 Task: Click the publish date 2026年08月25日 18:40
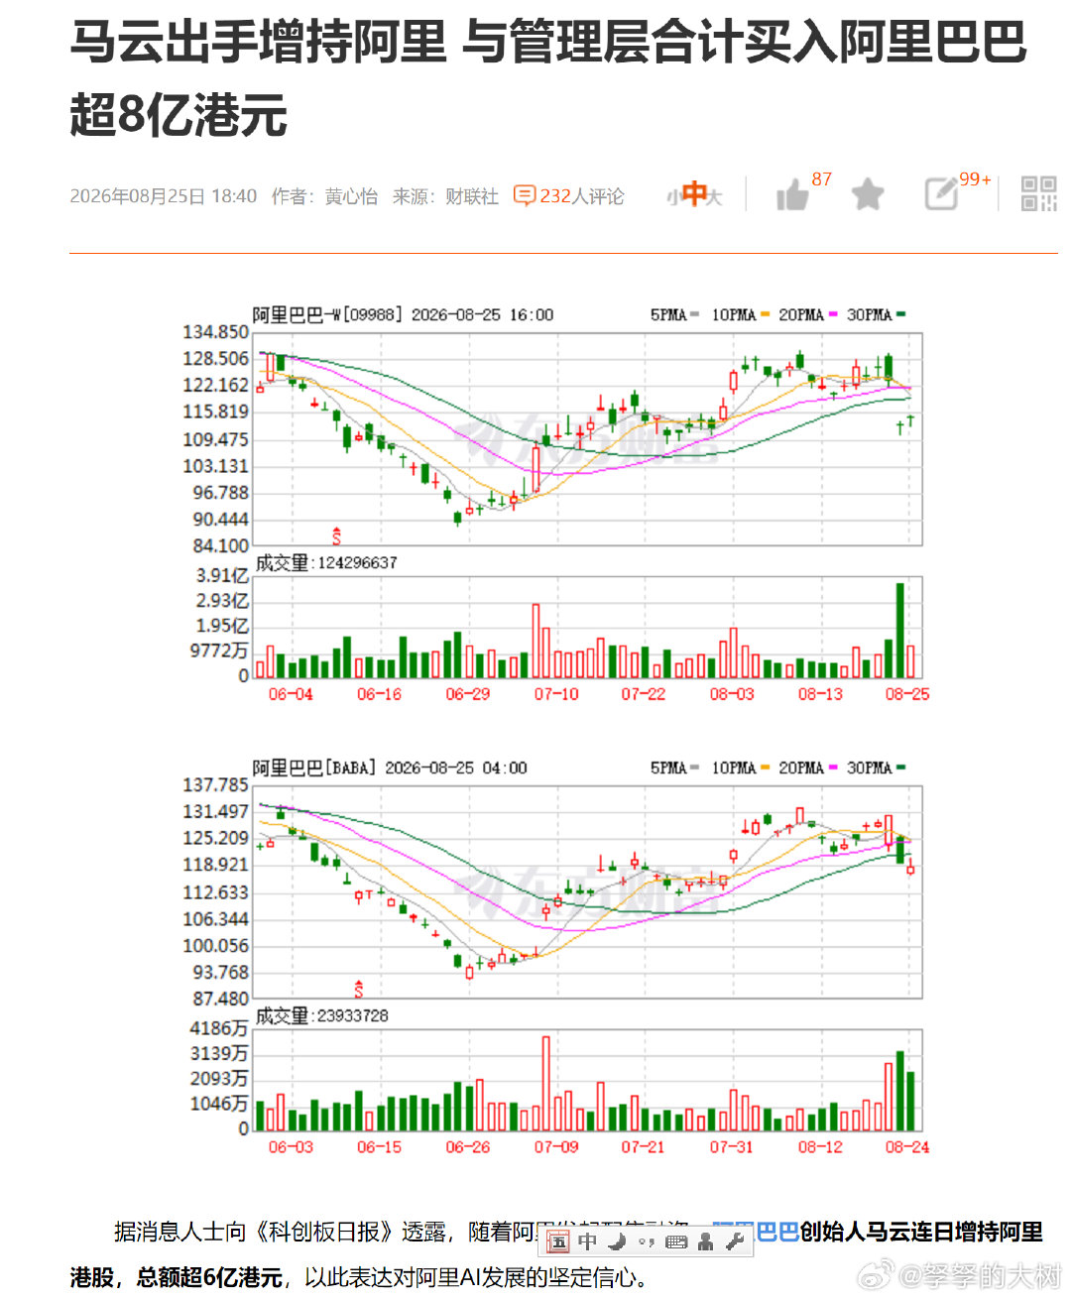(x=164, y=196)
